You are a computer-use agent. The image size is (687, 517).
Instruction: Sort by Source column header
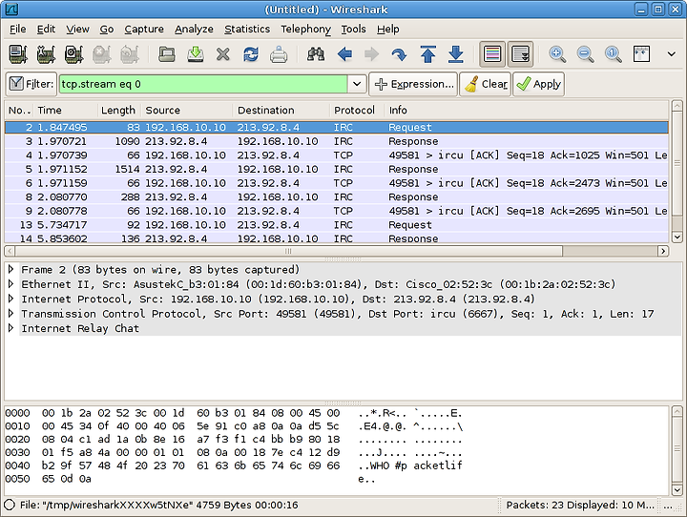(x=187, y=110)
